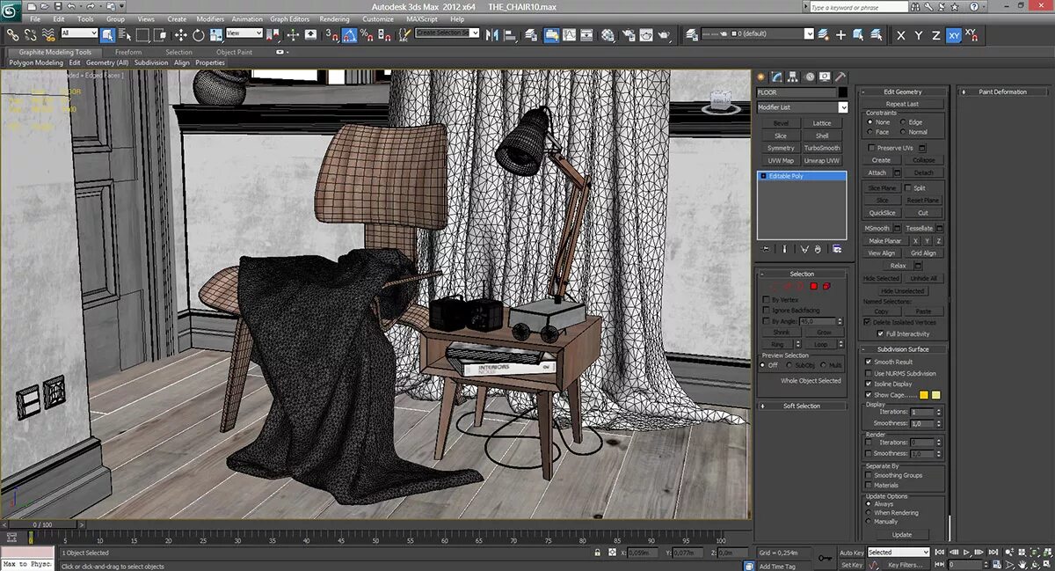Check the Preserve UVs checkbox
1055x571 pixels.
pos(871,148)
